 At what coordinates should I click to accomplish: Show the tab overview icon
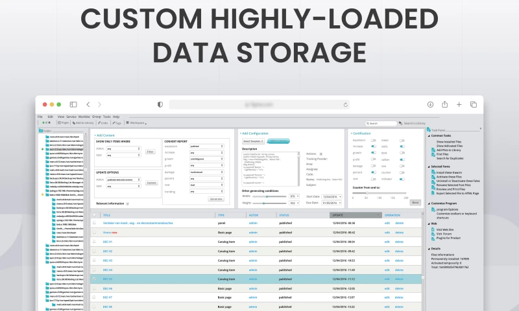474,104
